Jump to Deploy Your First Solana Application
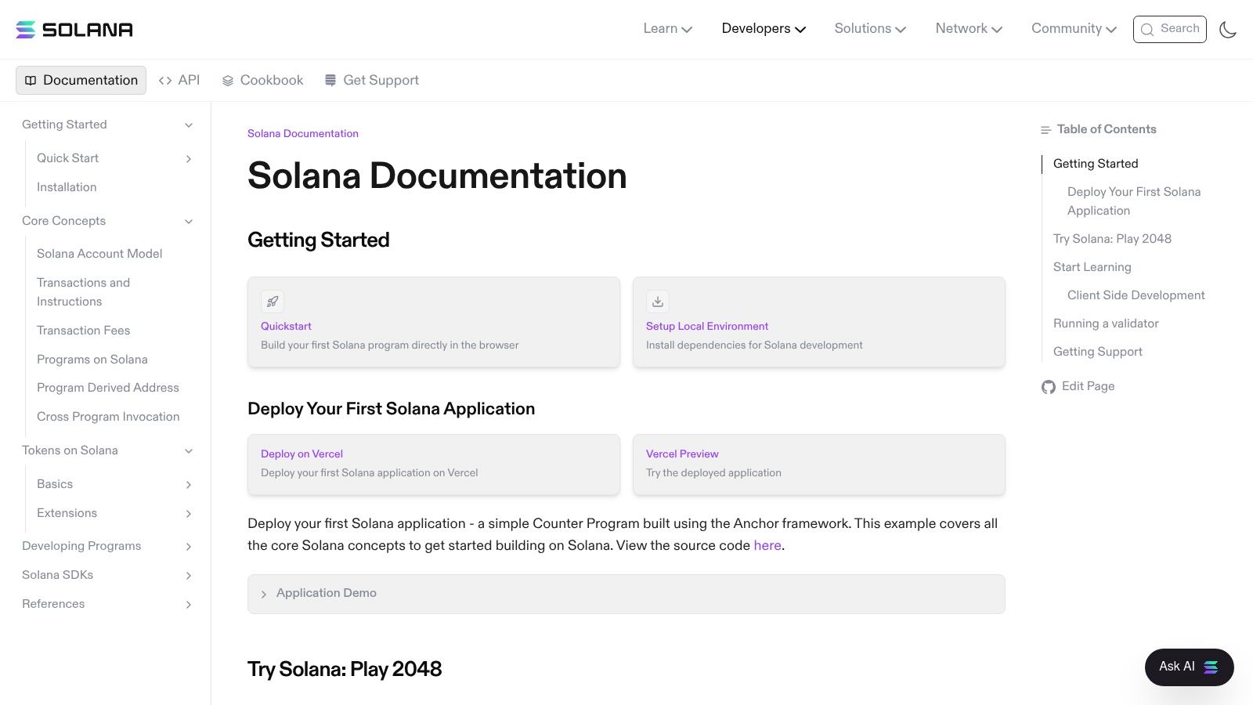 (1134, 201)
